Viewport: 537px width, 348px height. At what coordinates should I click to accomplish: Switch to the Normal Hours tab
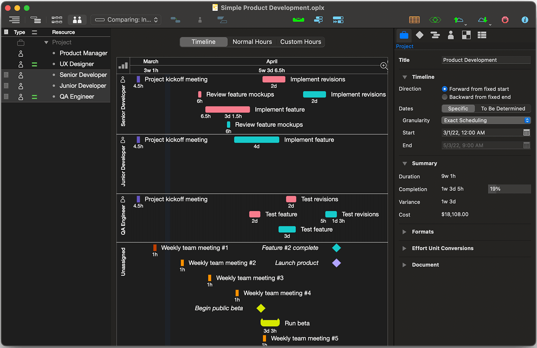[252, 42]
